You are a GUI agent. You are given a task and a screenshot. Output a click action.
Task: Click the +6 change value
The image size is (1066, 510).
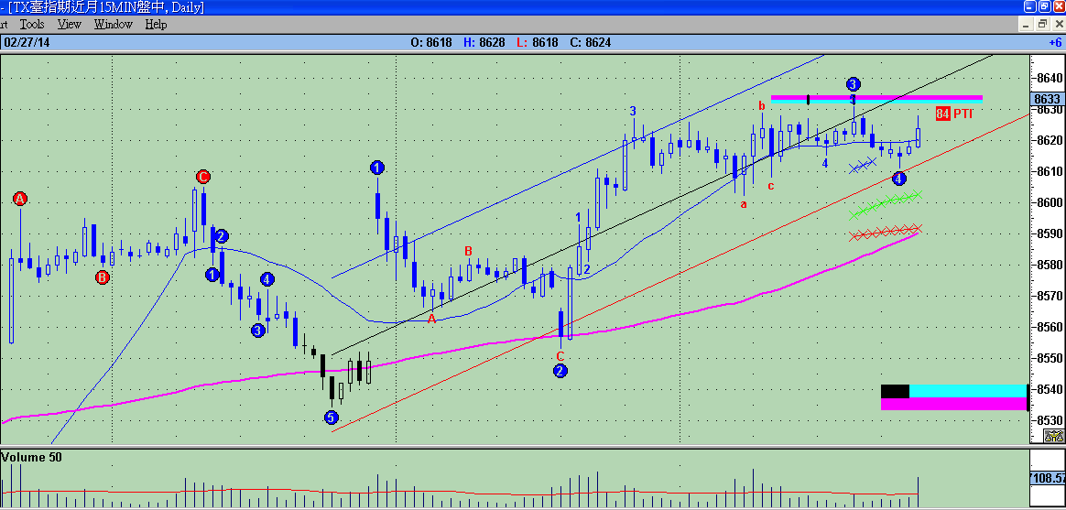pyautogui.click(x=1055, y=42)
